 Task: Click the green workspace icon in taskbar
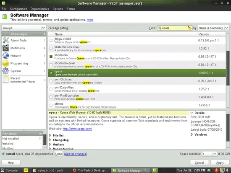click(155, 170)
